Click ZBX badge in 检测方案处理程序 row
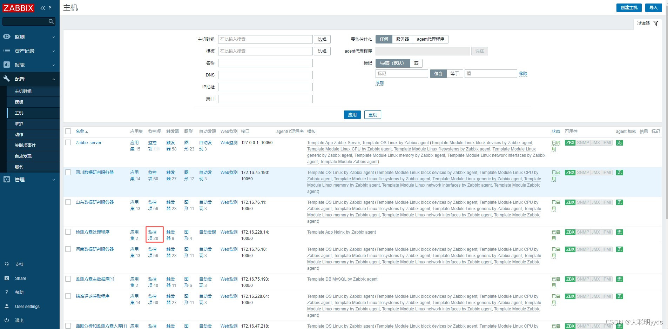668x329 pixels. click(x=570, y=232)
